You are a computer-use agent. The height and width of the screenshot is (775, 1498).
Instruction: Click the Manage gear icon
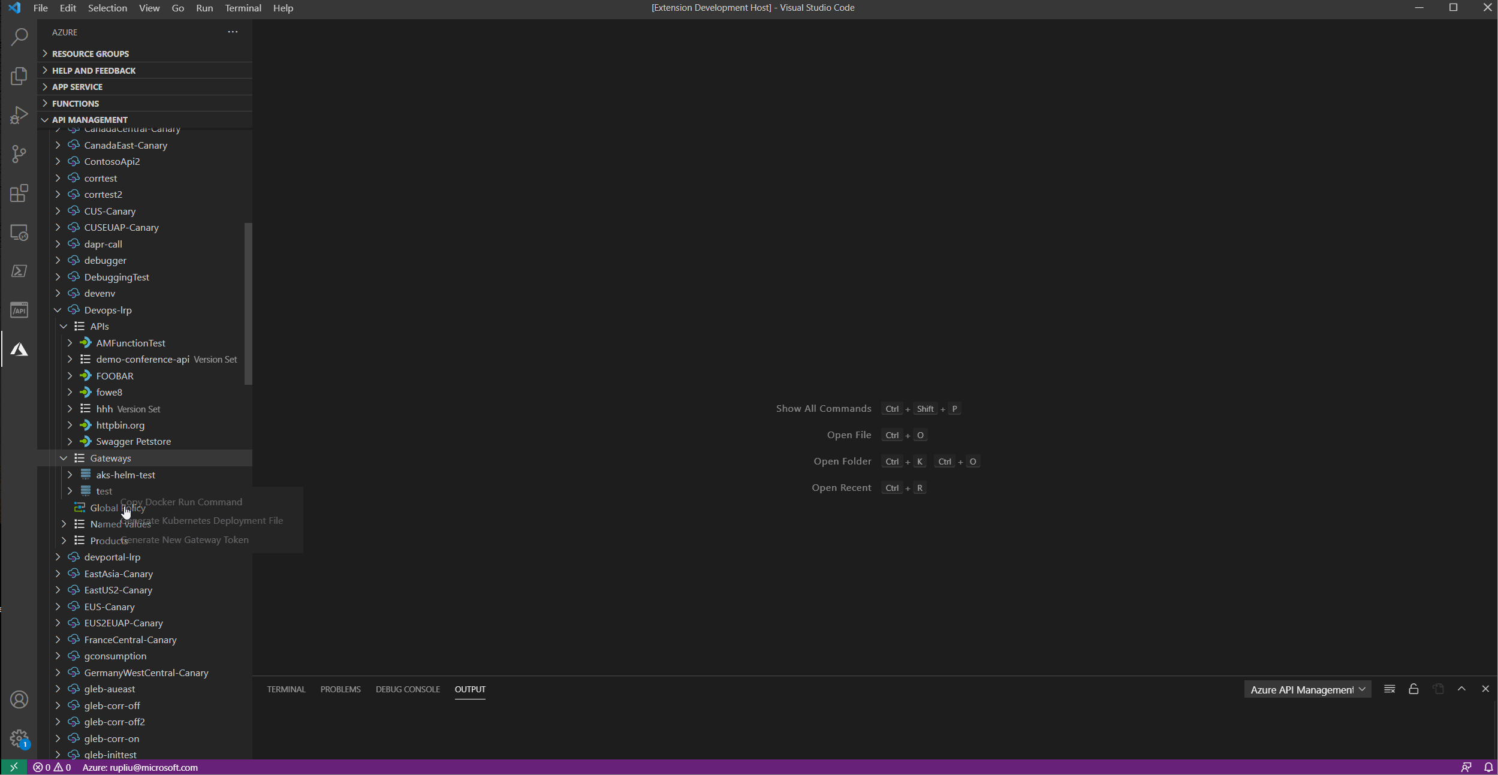click(19, 738)
